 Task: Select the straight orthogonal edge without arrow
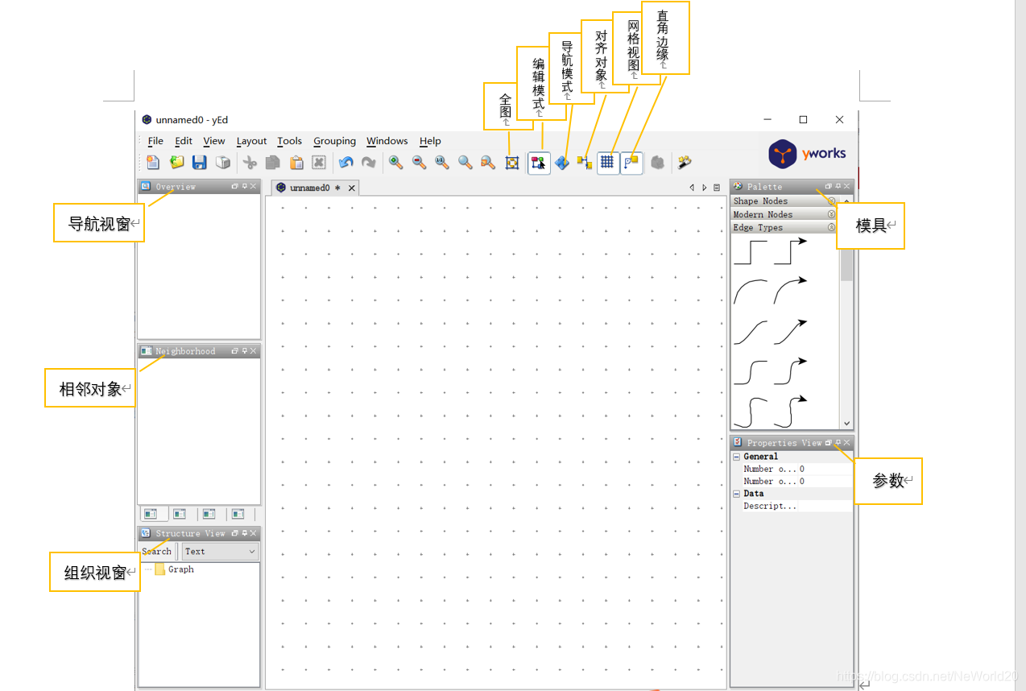(750, 251)
